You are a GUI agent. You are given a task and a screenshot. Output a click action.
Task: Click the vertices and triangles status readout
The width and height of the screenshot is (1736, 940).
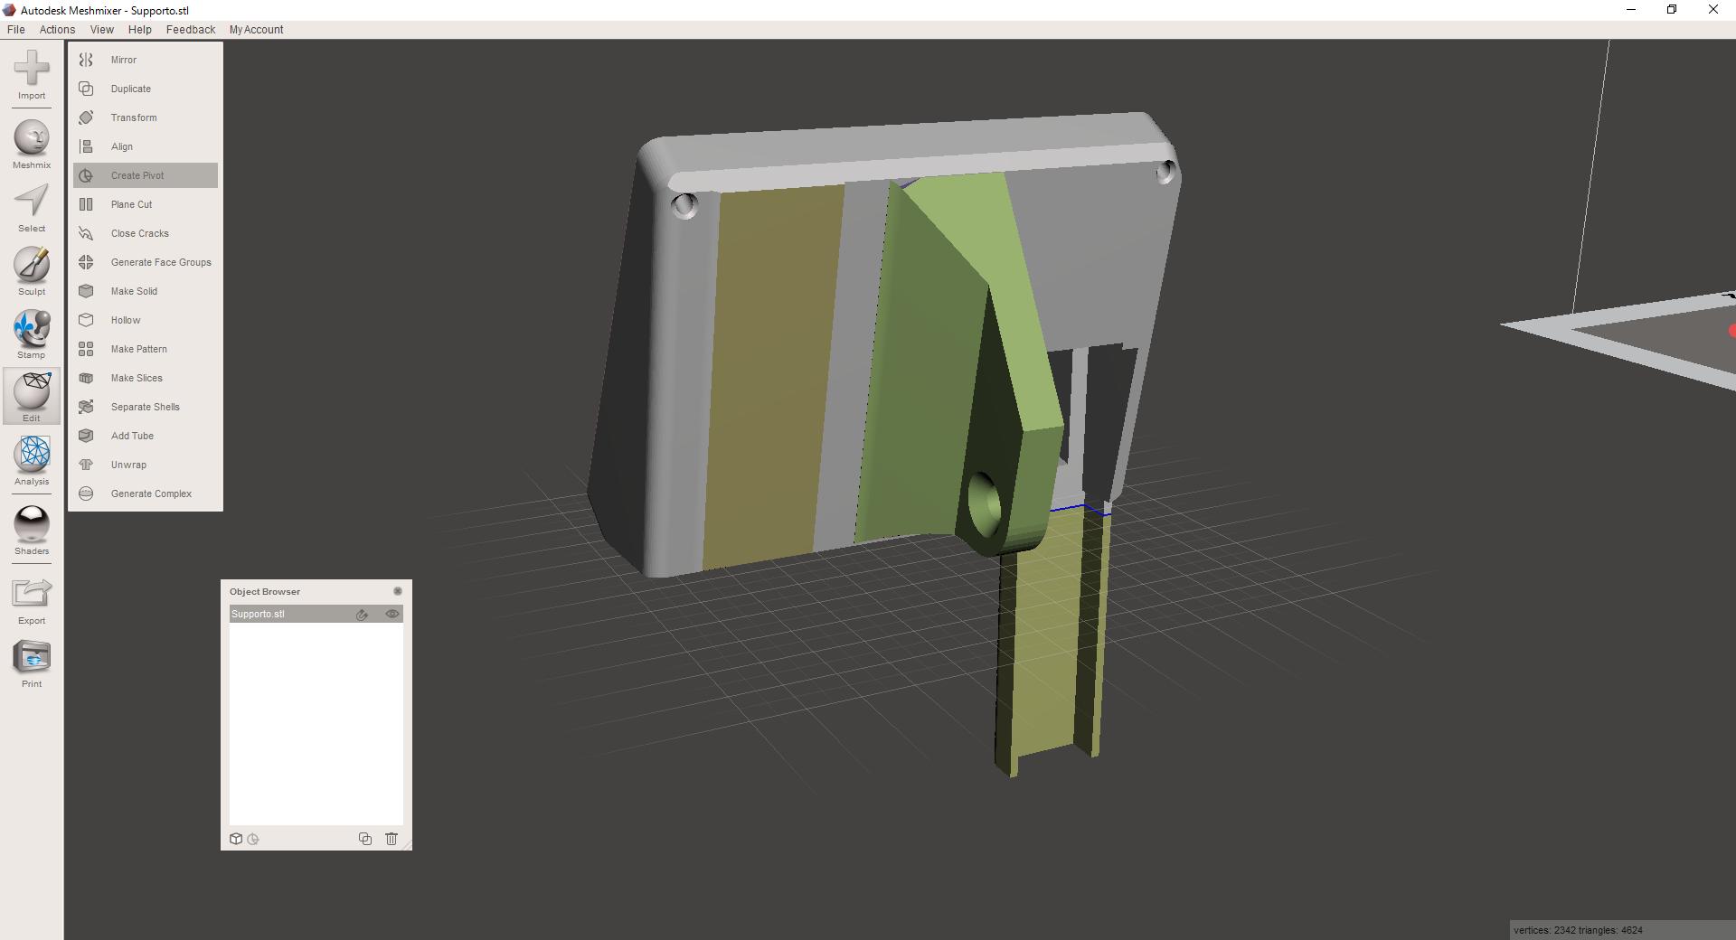1578,930
